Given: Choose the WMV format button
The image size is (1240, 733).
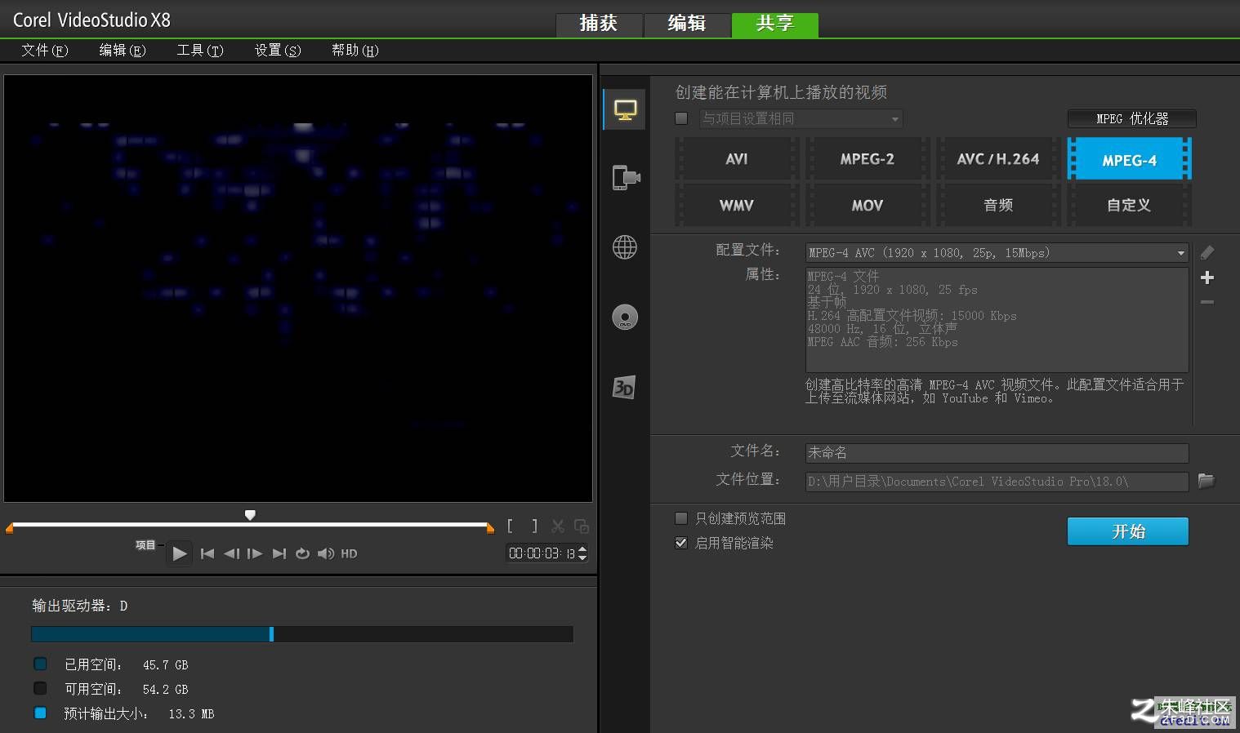Looking at the screenshot, I should coord(736,205).
